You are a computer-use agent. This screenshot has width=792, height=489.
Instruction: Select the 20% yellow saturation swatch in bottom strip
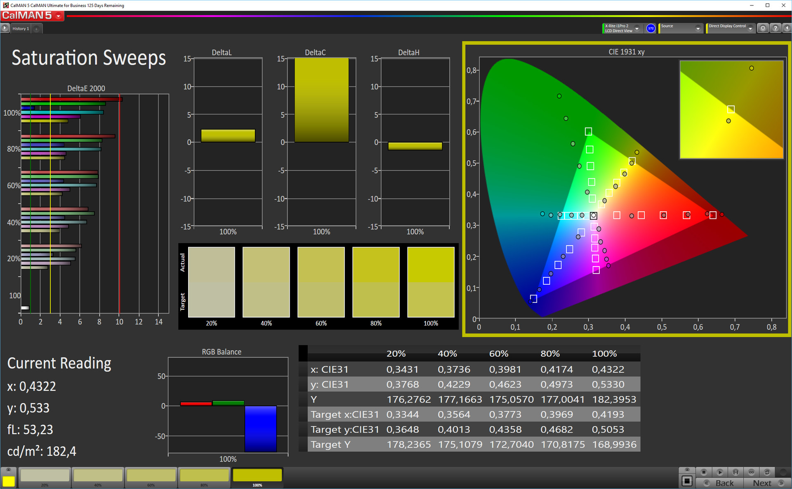coord(45,477)
